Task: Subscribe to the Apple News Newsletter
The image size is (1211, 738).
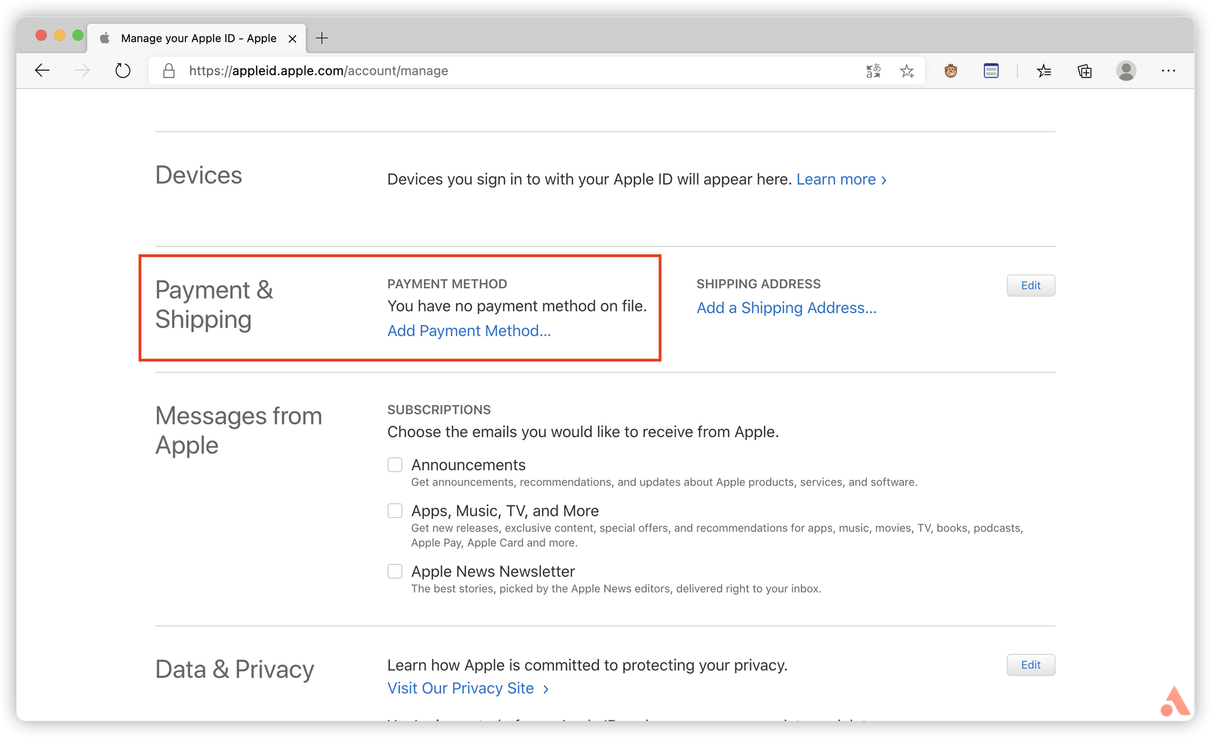Action: [394, 571]
